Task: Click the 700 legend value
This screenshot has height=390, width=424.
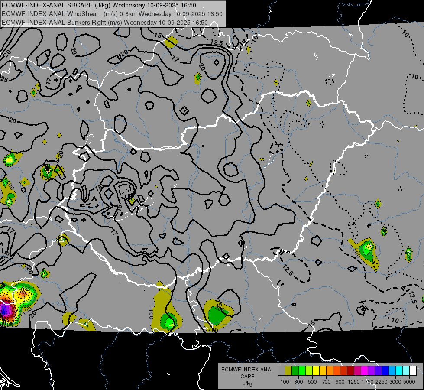Action: coord(327,382)
